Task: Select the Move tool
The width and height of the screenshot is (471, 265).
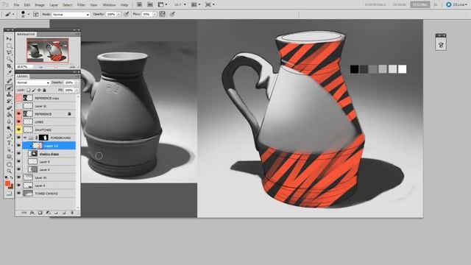Action: [x=9, y=39]
